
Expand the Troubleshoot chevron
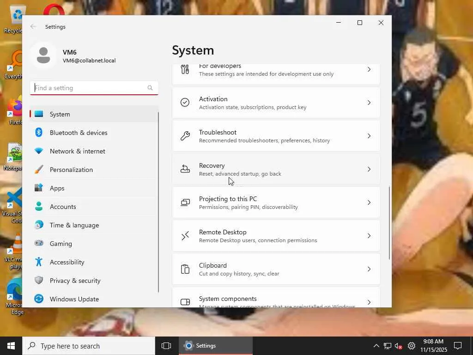(x=369, y=136)
